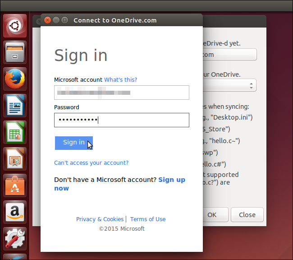Click the blue Sign in button
The width and height of the screenshot is (293, 260).
pos(74,143)
